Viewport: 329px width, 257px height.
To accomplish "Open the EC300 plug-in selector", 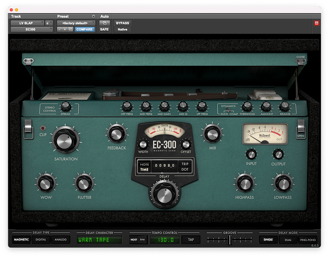I will pos(32,29).
